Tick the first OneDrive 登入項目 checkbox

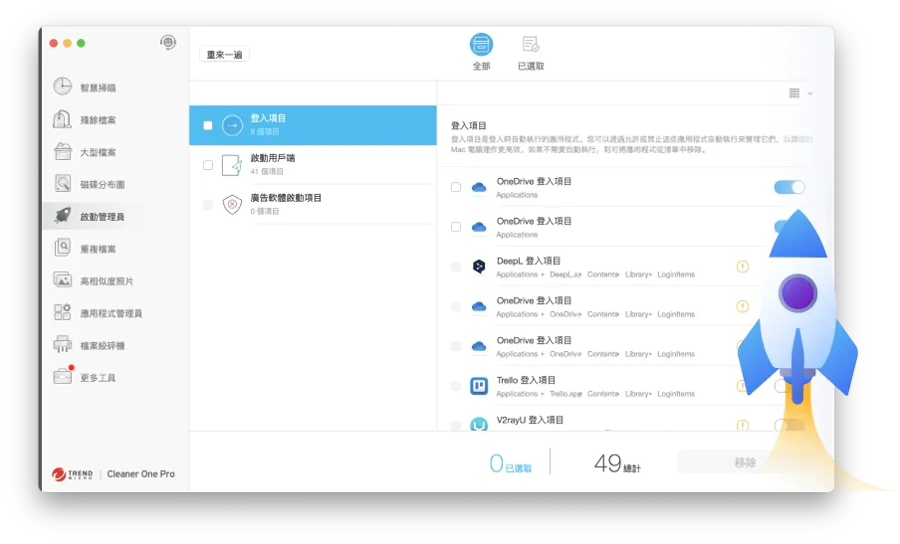[x=455, y=187]
